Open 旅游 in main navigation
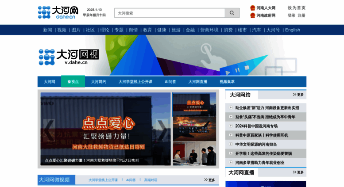 point(176,30)
